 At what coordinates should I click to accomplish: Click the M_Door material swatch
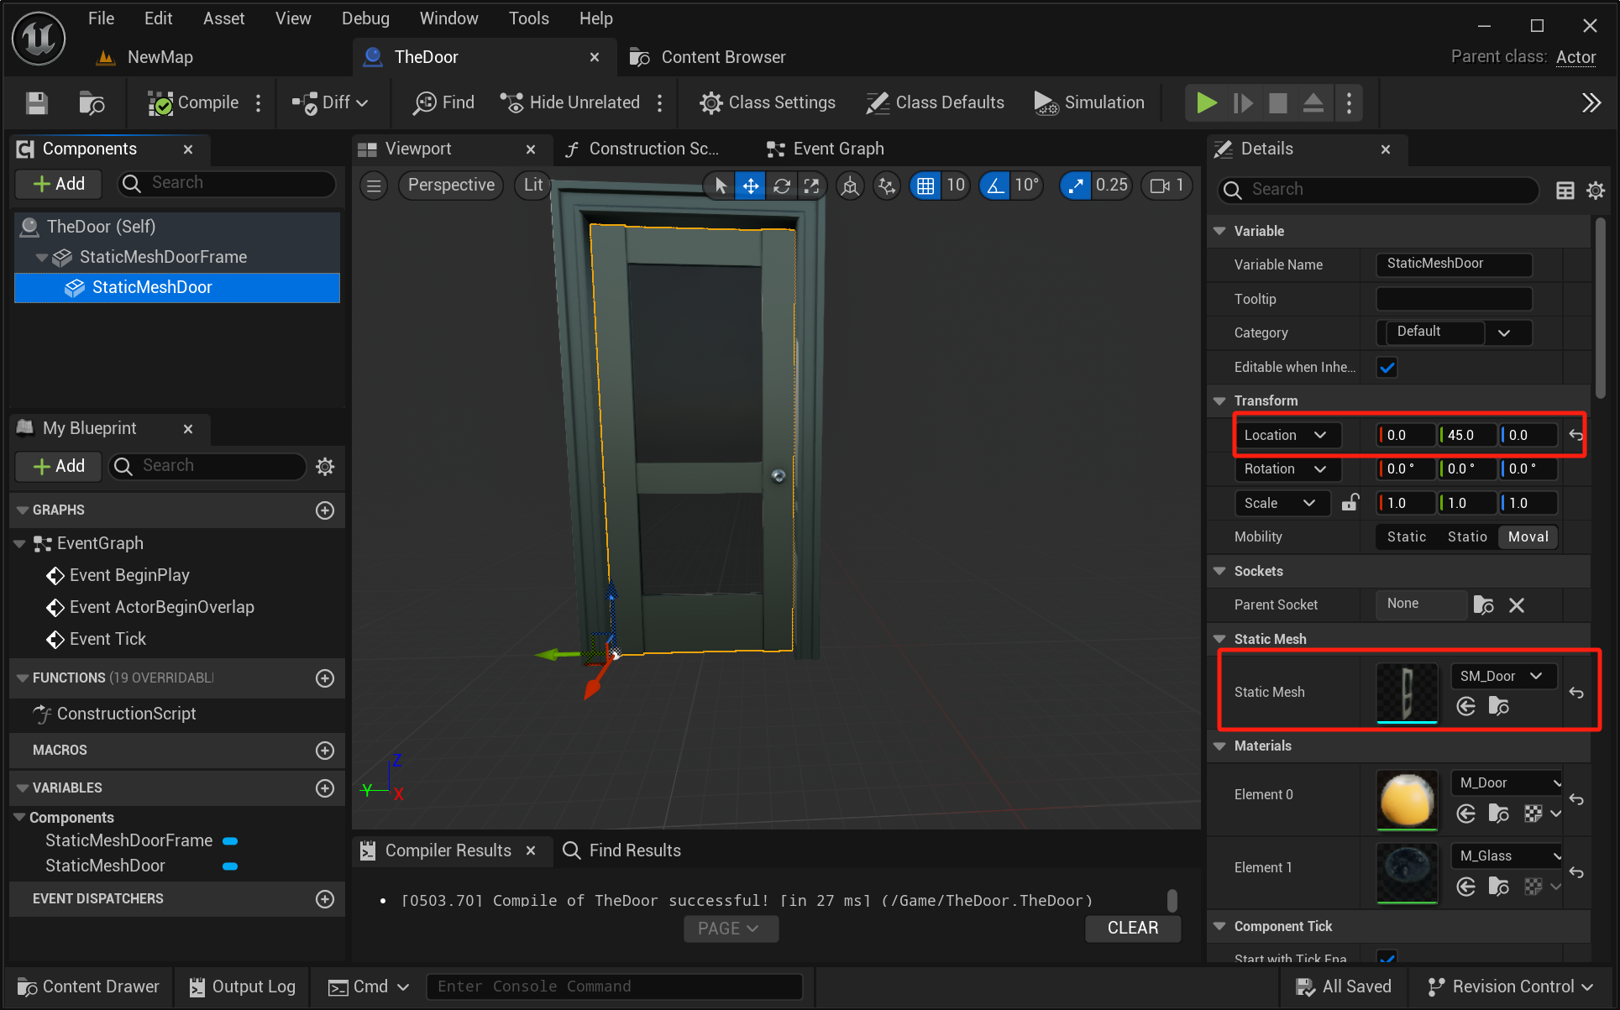pyautogui.click(x=1407, y=800)
